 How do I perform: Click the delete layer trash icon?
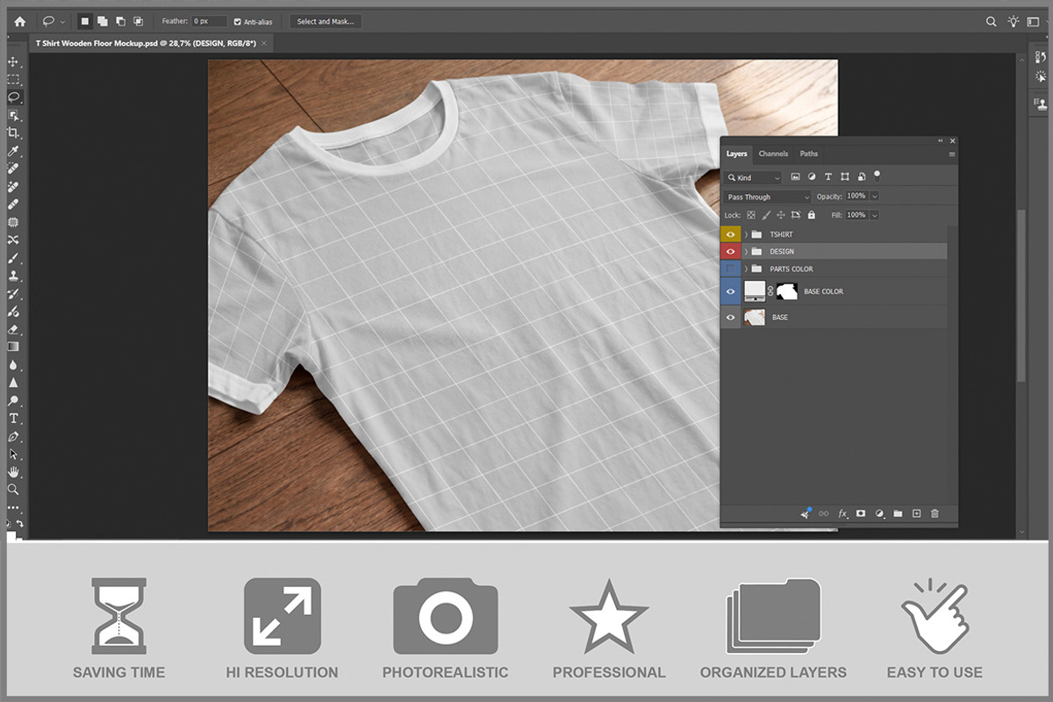point(935,513)
